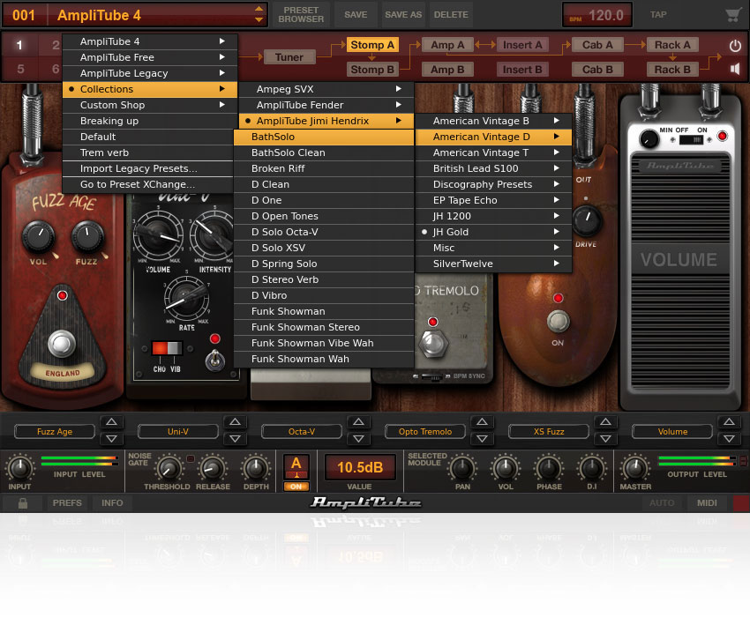Toggle the A ON module button
Image resolution: width=750 pixels, height=617 pixels.
click(x=296, y=487)
